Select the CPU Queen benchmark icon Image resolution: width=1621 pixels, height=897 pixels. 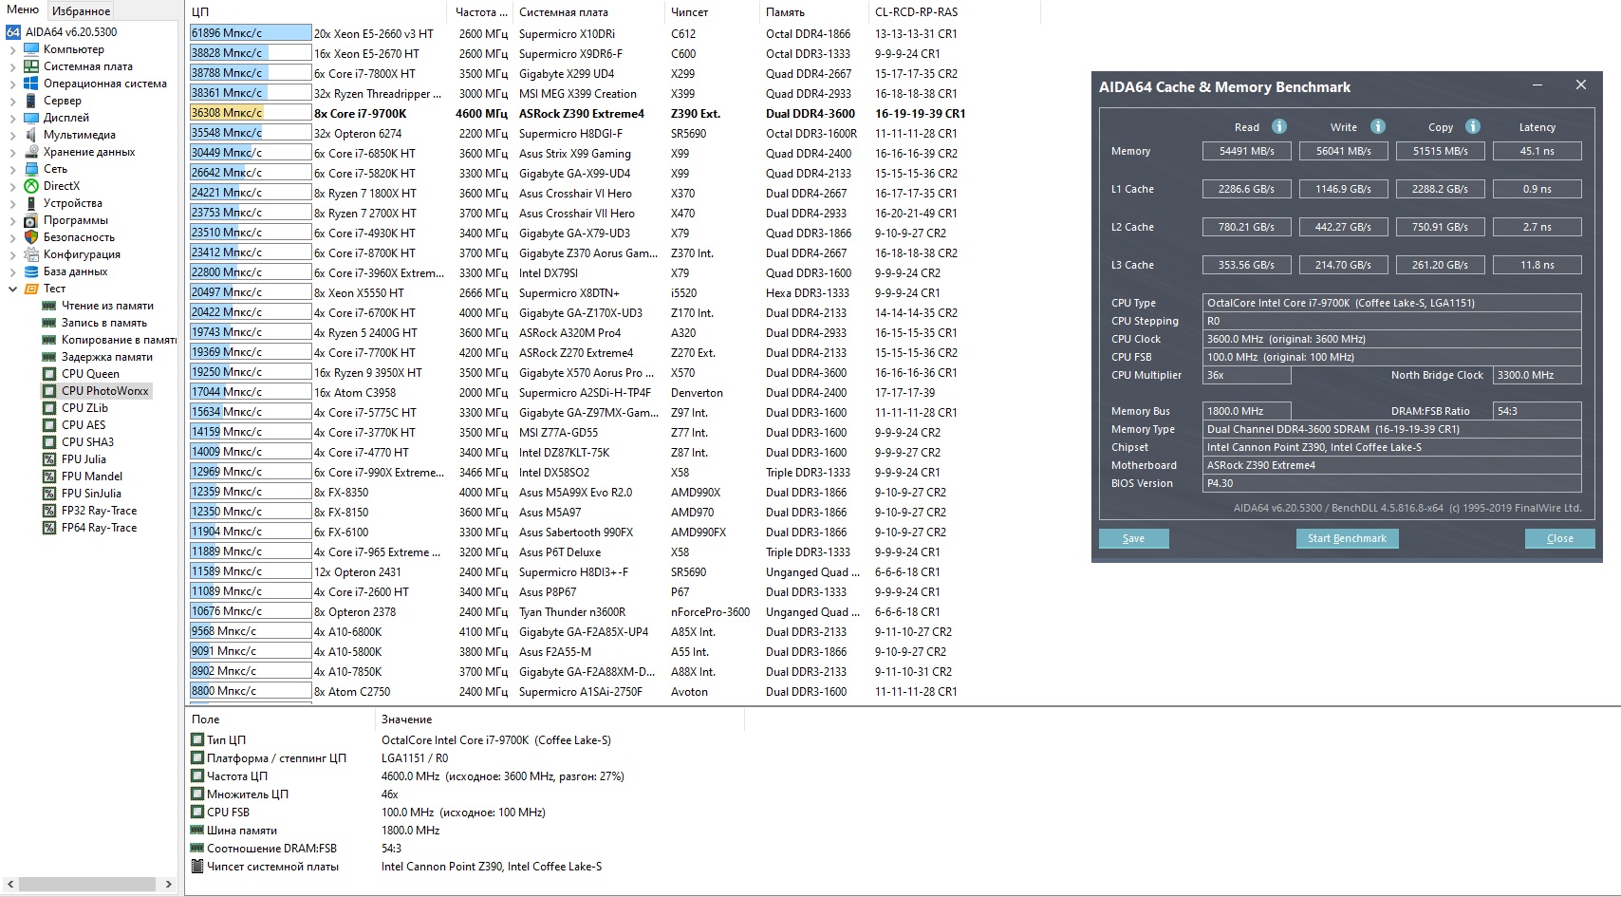click(x=49, y=374)
